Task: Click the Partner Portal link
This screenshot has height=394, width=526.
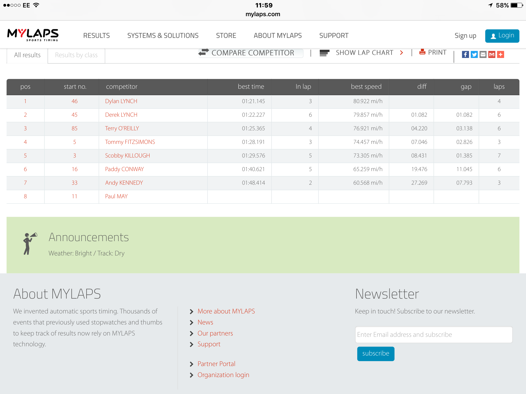Action: pos(216,364)
